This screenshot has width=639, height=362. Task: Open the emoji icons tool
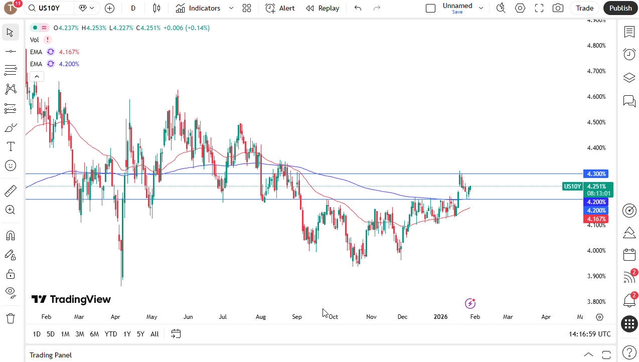(x=10, y=165)
